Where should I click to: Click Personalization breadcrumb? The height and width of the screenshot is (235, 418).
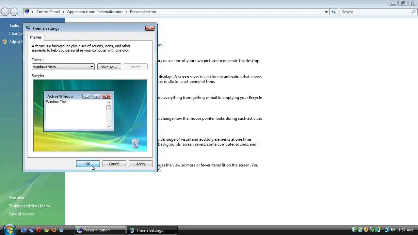[143, 12]
